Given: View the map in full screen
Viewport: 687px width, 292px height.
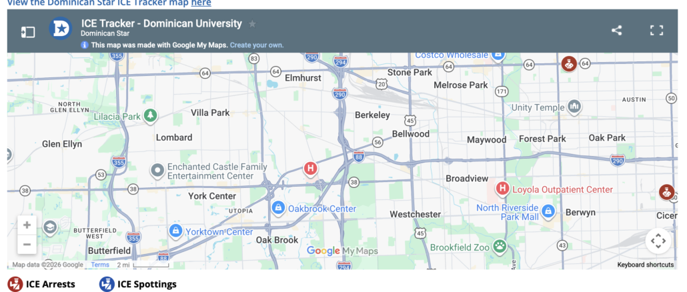Looking at the screenshot, I should click(656, 30).
